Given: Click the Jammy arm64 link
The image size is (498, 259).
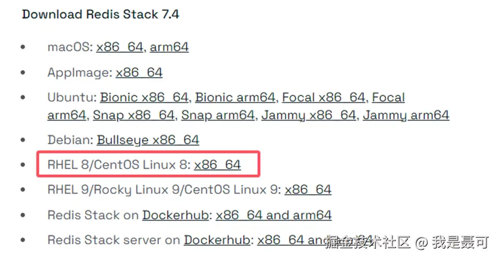Looking at the screenshot, I should click(406, 115).
